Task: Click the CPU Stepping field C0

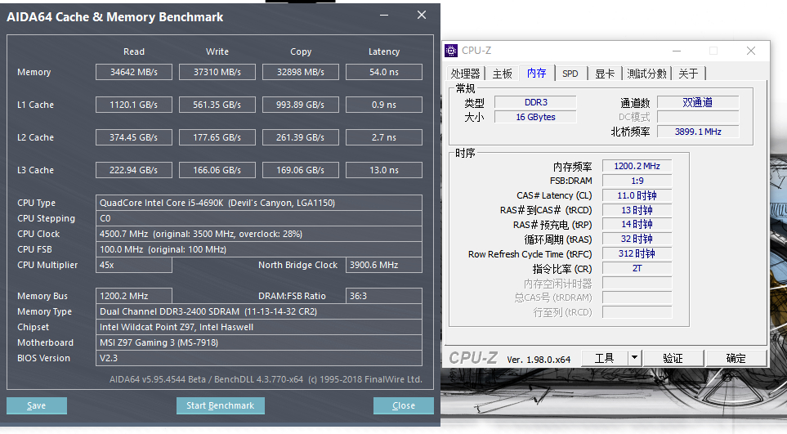Action: pos(259,218)
